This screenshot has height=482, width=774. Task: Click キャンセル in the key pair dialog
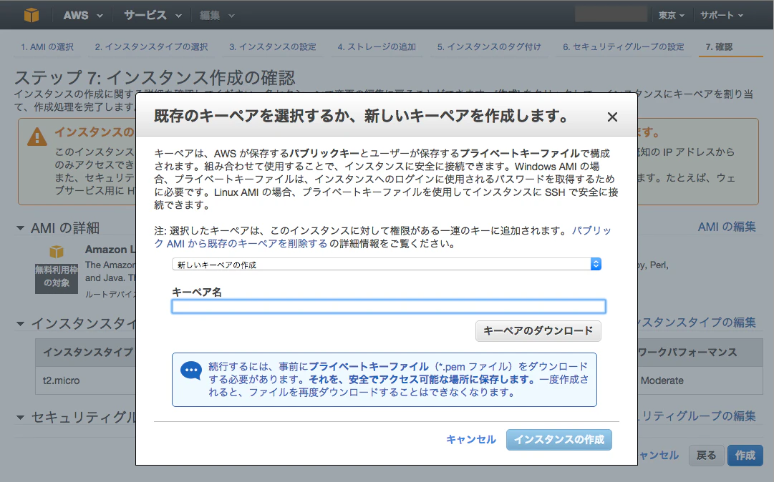(x=471, y=440)
